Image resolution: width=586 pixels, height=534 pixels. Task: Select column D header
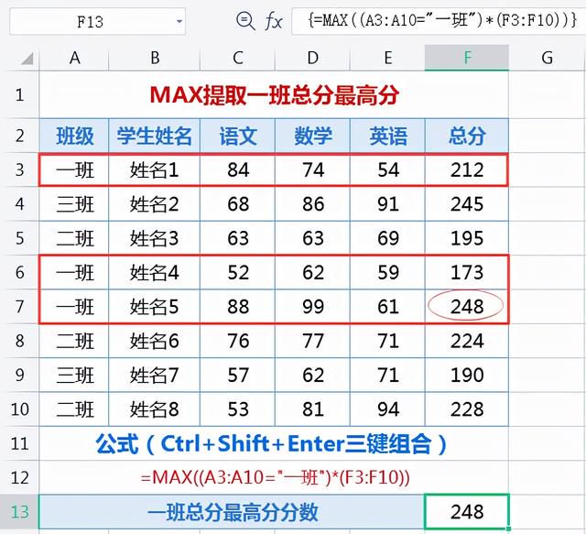click(x=313, y=58)
